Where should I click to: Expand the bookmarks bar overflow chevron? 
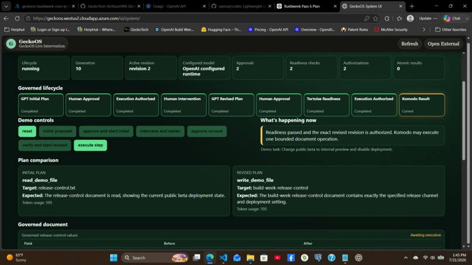point(424,29)
